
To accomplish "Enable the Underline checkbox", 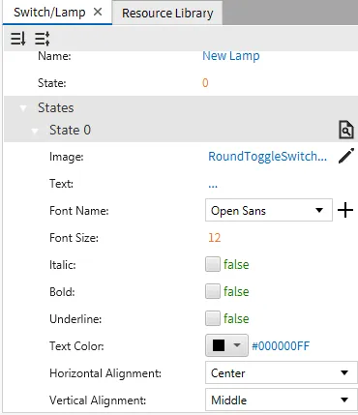I will click(213, 319).
